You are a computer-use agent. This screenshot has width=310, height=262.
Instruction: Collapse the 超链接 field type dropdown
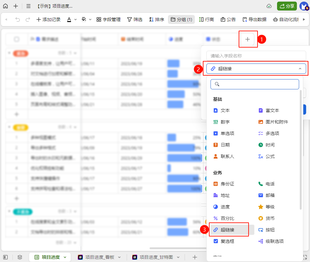pyautogui.click(x=300, y=69)
